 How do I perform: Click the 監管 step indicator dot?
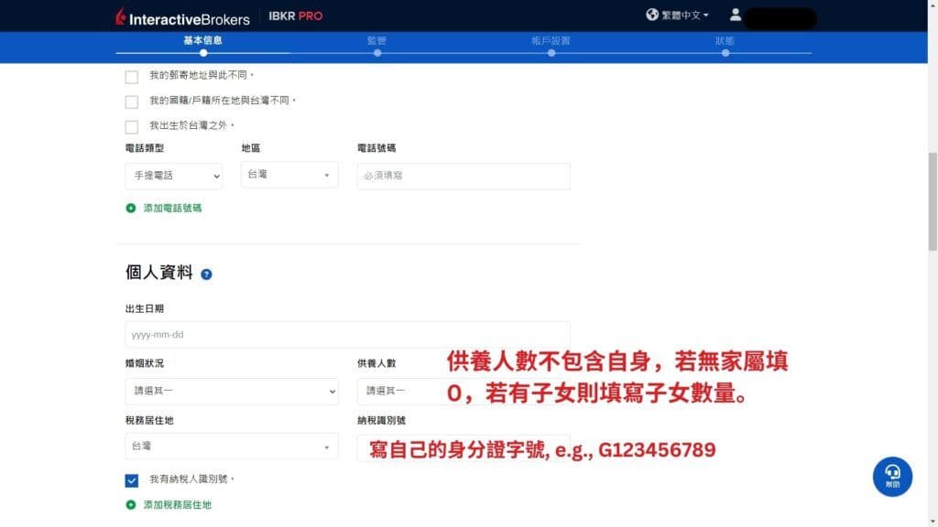pyautogui.click(x=377, y=53)
